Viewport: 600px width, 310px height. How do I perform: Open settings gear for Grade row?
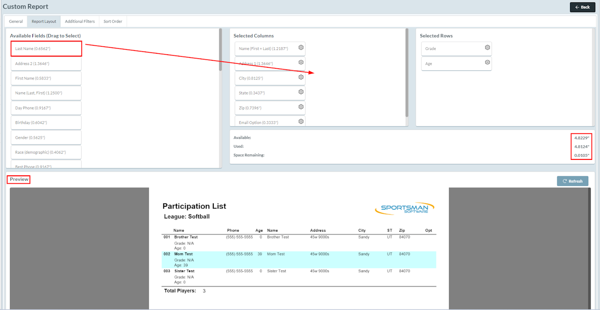click(x=487, y=48)
